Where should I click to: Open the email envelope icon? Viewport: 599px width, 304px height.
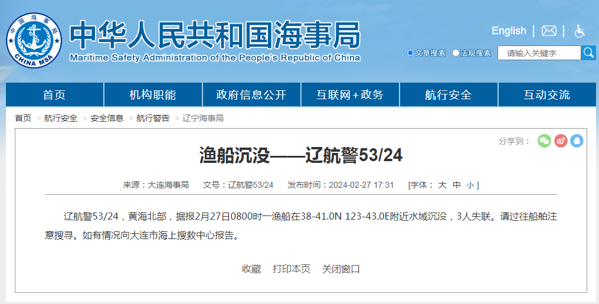coord(549,31)
